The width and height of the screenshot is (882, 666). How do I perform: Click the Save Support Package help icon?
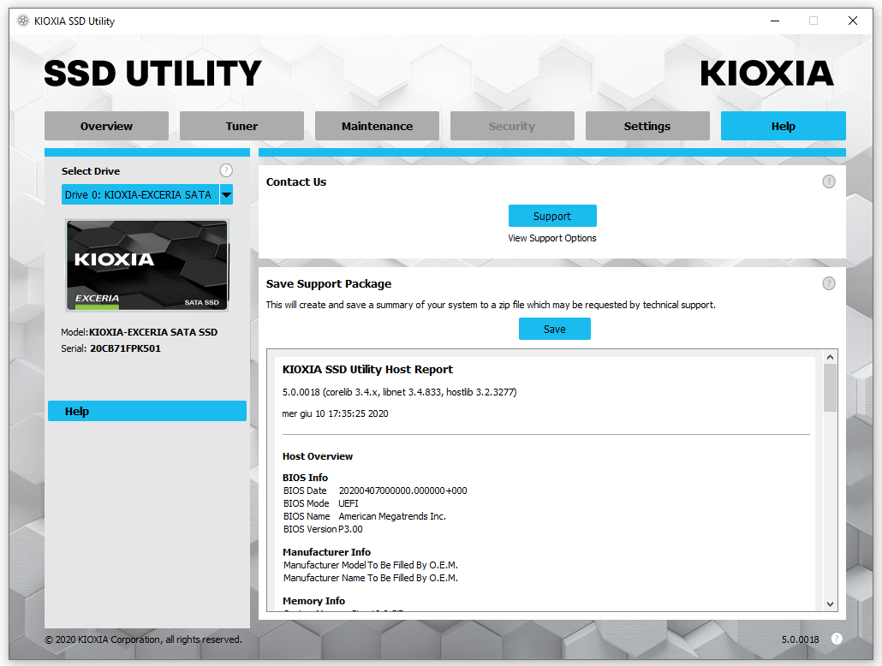click(829, 283)
